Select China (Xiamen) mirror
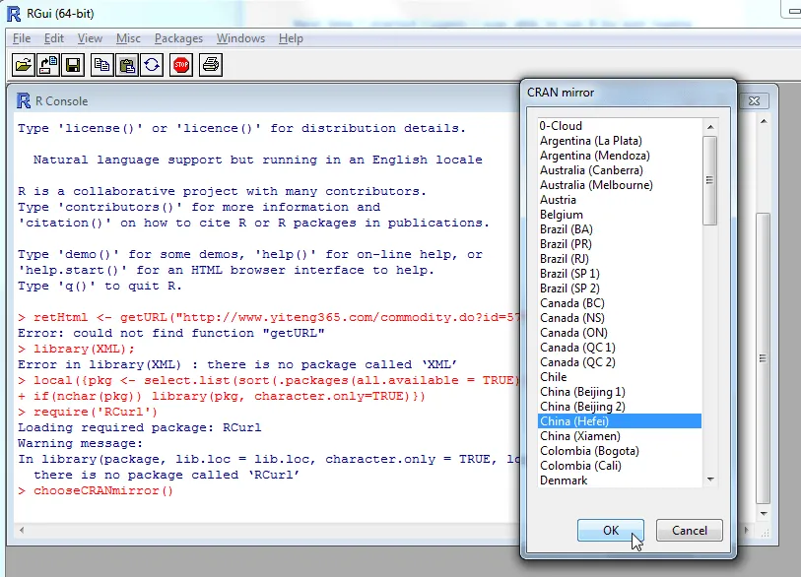 pyautogui.click(x=620, y=436)
